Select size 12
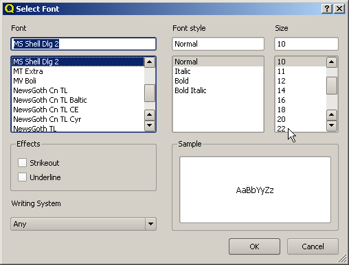349x265 pixels. pyautogui.click(x=301, y=81)
